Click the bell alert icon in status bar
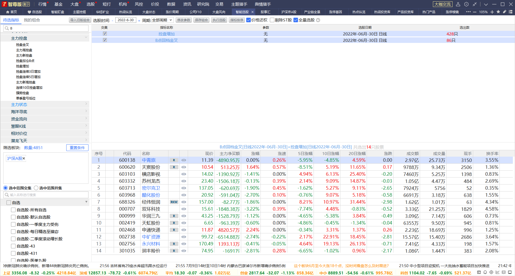 pos(485,272)
